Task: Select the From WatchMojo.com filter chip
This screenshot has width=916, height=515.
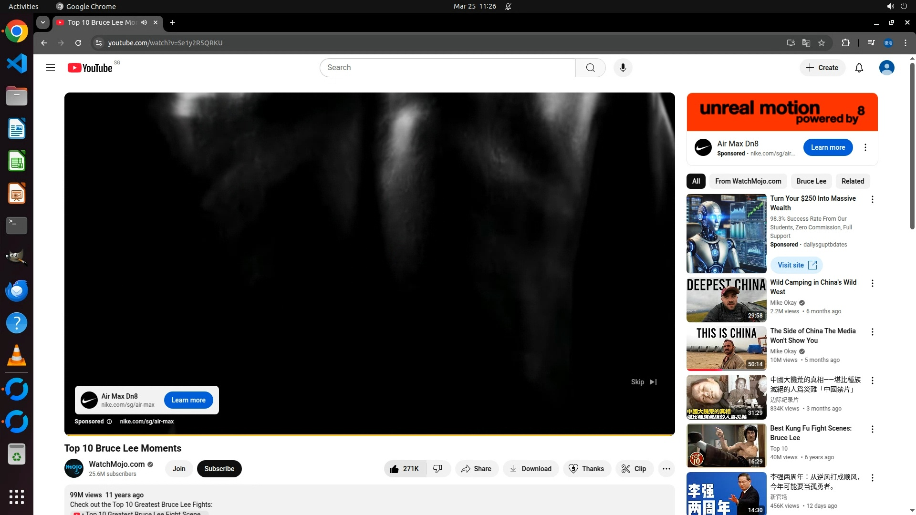Action: (748, 181)
